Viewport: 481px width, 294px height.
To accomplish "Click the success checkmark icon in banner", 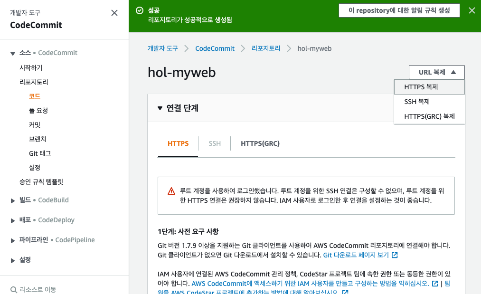I will point(140,11).
